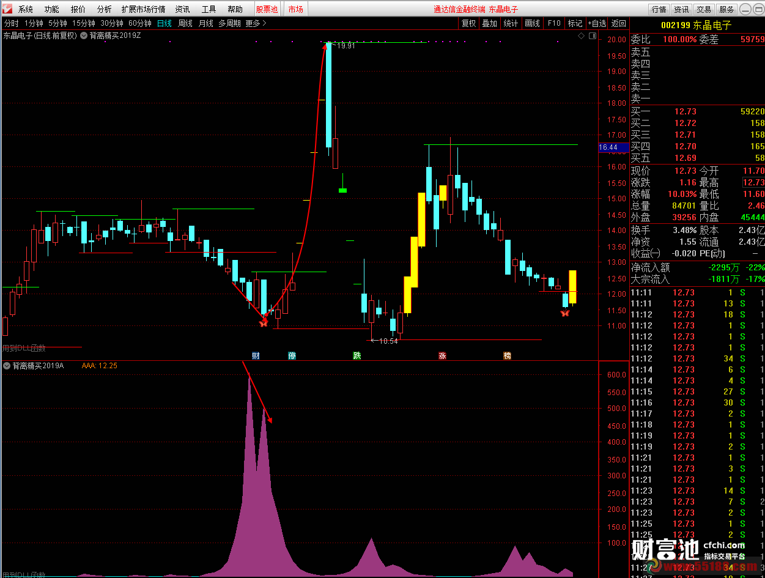Click the 停 marker icon below the chart

[x=292, y=355]
